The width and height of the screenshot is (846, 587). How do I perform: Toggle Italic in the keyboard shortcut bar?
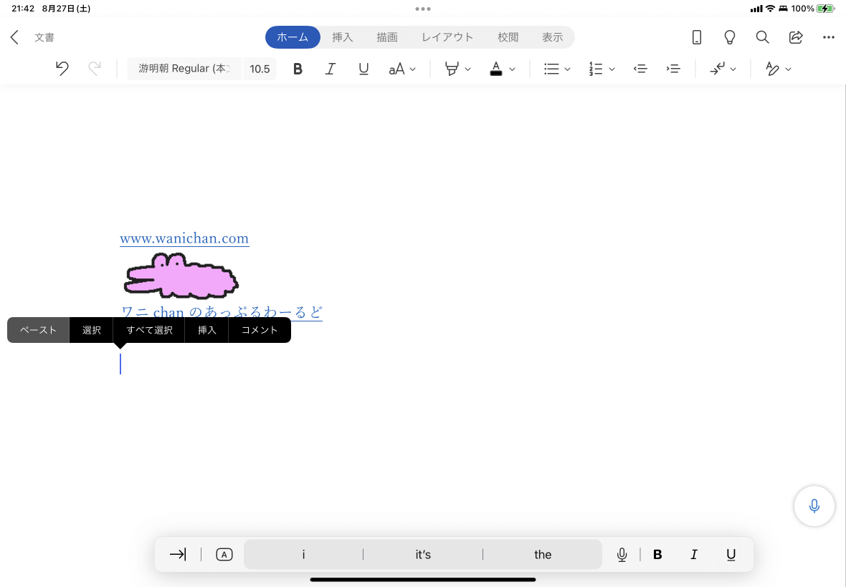694,554
